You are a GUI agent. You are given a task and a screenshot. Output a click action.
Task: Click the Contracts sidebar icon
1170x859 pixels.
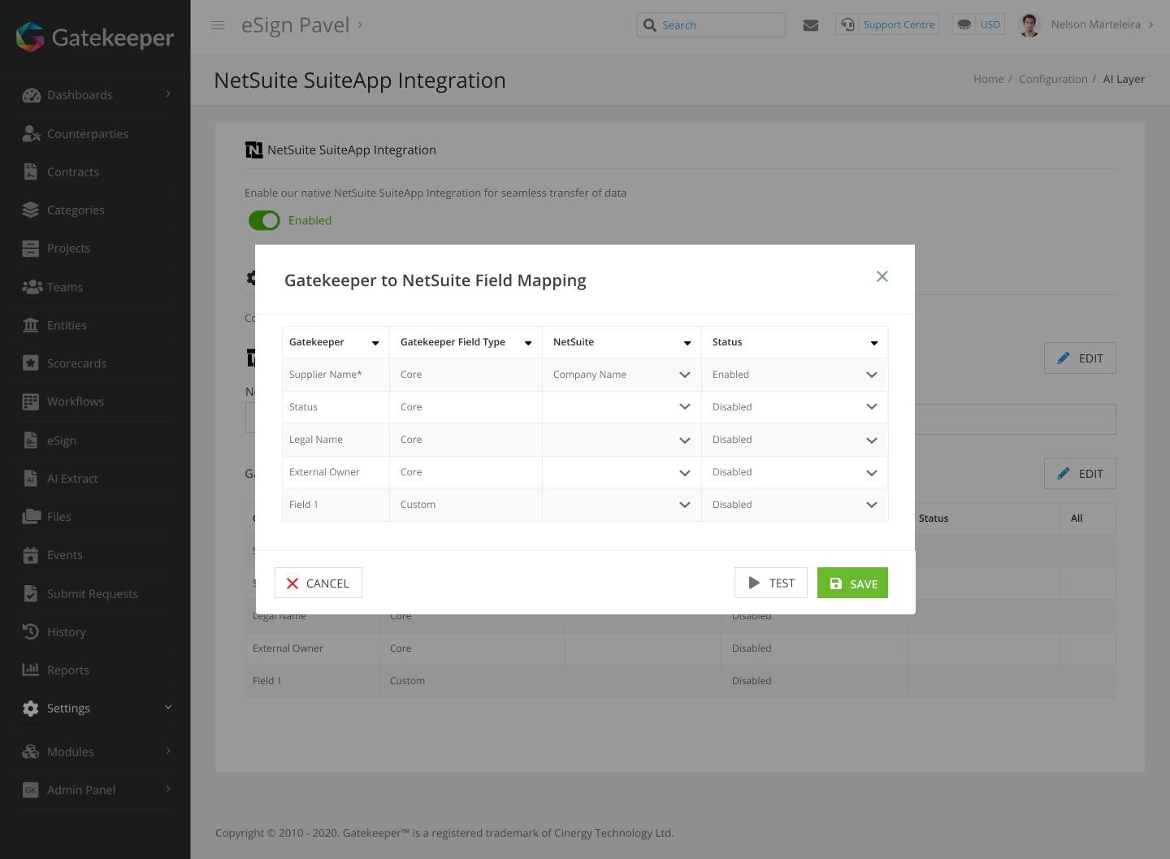click(x=31, y=171)
